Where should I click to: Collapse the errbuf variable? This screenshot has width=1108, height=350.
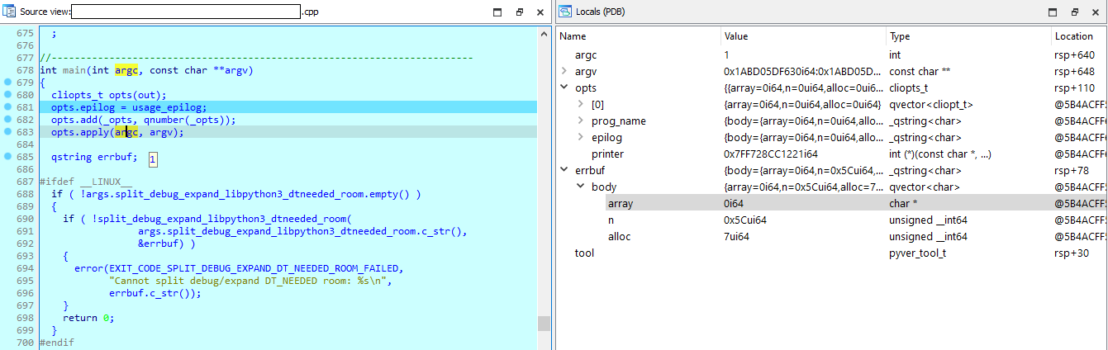point(564,171)
